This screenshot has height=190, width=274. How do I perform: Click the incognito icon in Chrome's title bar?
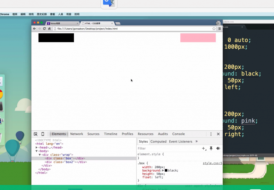point(218,23)
